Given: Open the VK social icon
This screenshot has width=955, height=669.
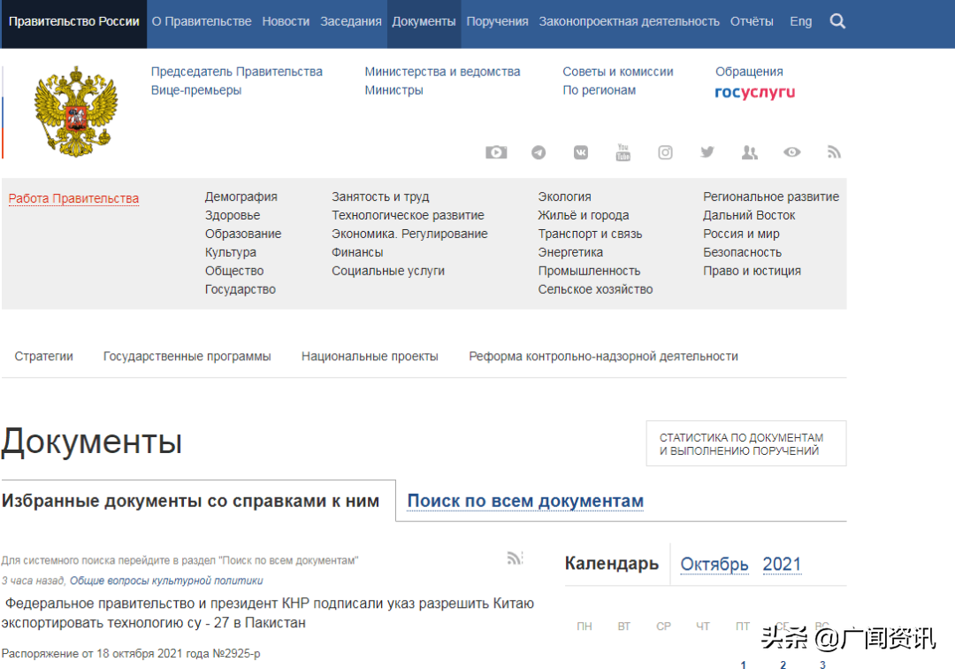Looking at the screenshot, I should click(581, 152).
